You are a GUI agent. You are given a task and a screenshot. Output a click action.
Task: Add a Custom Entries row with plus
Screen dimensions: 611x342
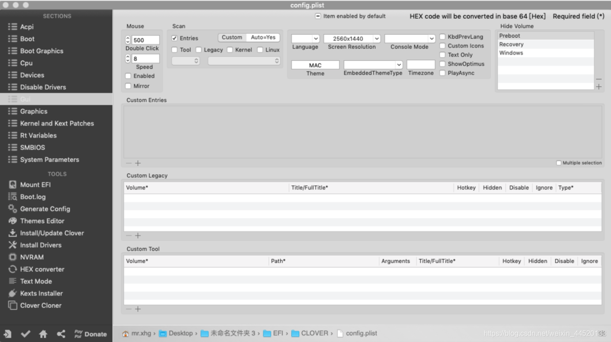pos(138,163)
